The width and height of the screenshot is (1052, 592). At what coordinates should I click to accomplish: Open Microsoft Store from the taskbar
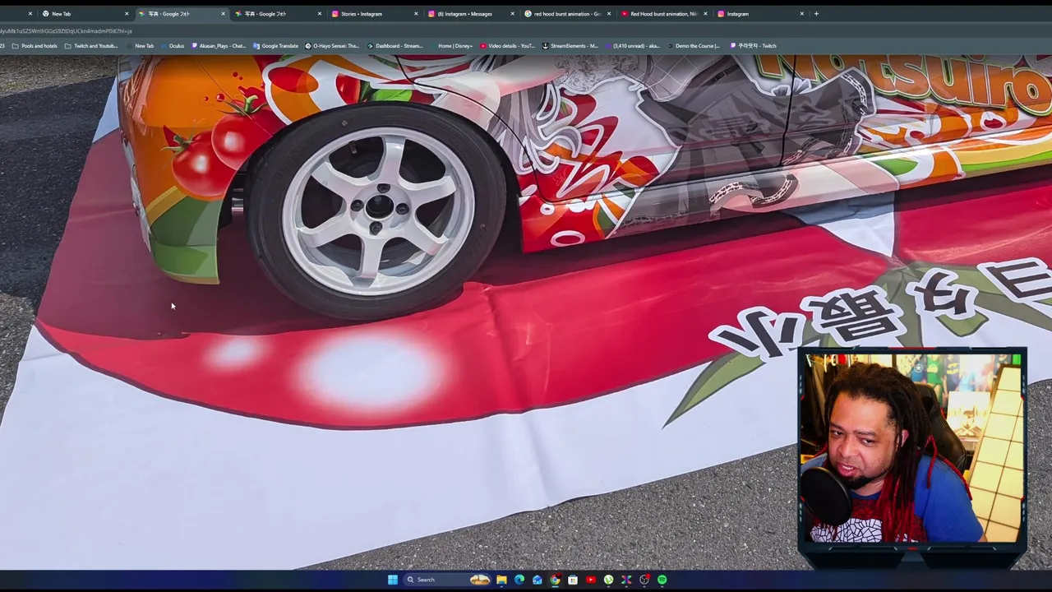coord(573,580)
